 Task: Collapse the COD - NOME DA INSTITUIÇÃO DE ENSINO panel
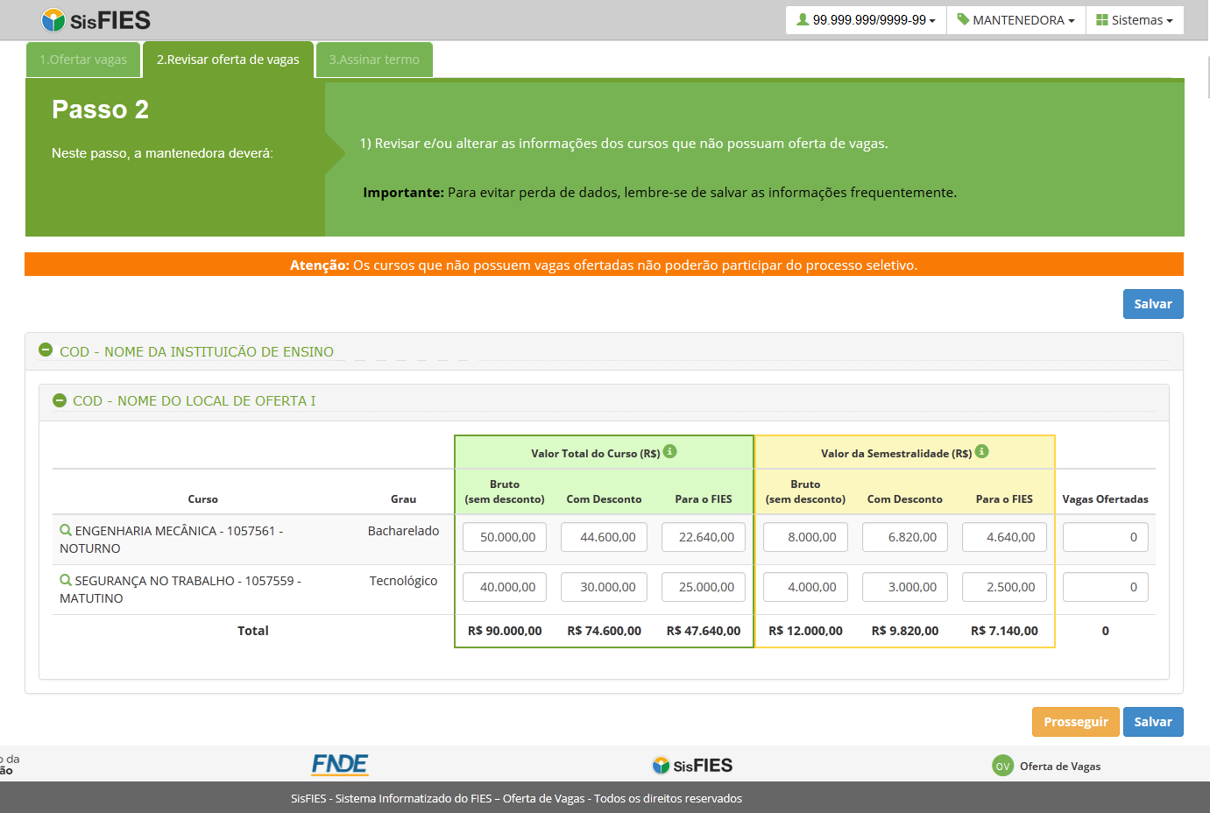click(x=46, y=350)
